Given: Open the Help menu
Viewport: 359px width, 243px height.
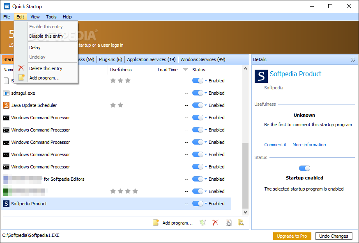Looking at the screenshot, I should click(x=67, y=17).
